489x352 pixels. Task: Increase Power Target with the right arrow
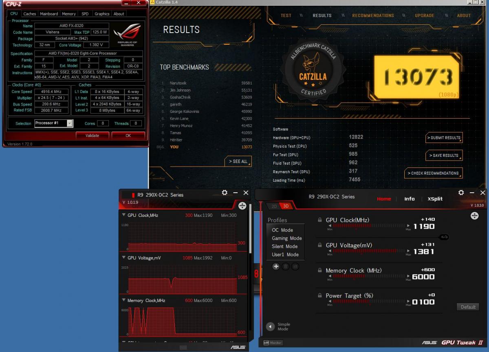pyautogui.click(x=408, y=301)
